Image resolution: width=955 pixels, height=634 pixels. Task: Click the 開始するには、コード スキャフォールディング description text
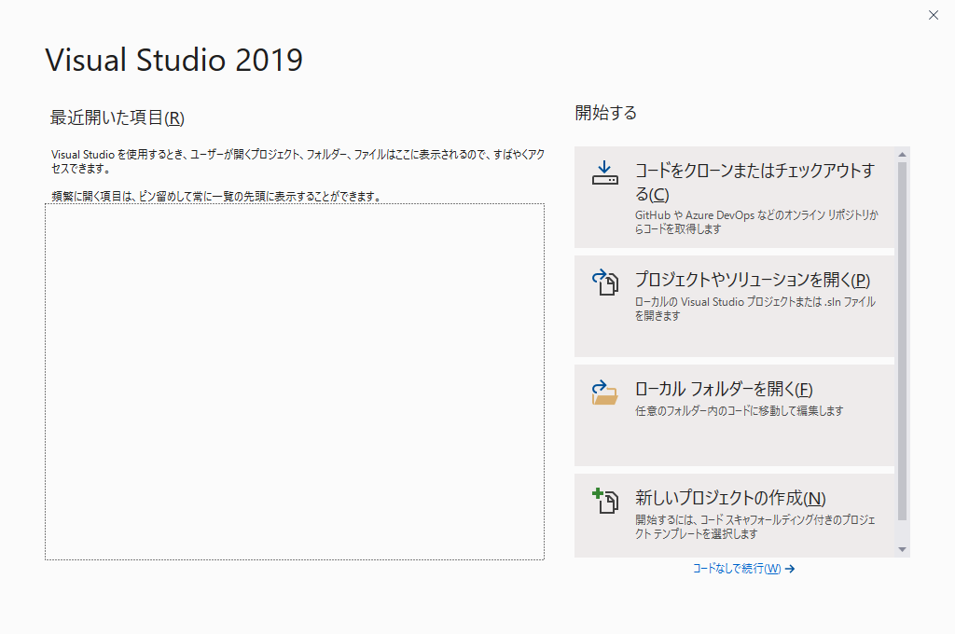pyautogui.click(x=755, y=527)
